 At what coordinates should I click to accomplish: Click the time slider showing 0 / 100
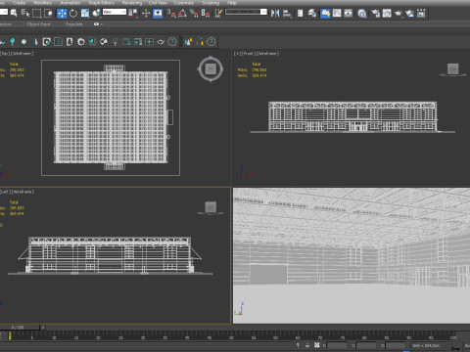[x=18, y=328]
